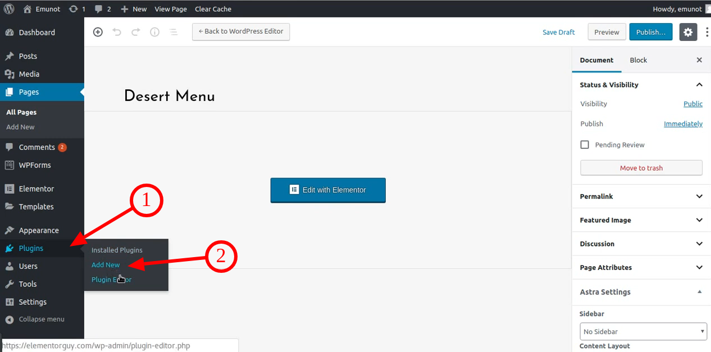The image size is (711, 352).
Task: Select Add New from the Plugins menu
Action: pyautogui.click(x=106, y=264)
